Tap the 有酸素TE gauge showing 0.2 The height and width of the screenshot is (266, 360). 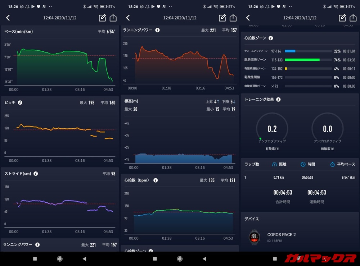click(272, 129)
